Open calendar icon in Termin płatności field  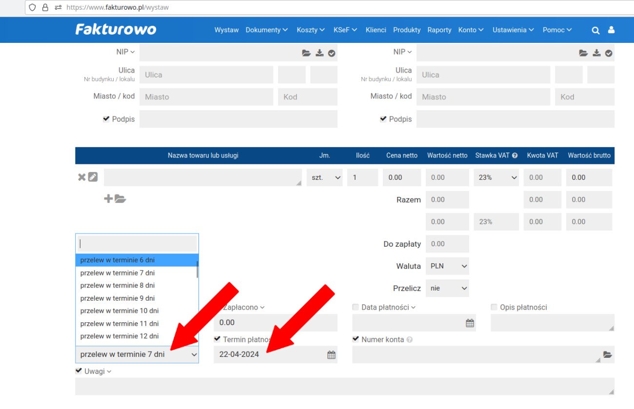[331, 355]
